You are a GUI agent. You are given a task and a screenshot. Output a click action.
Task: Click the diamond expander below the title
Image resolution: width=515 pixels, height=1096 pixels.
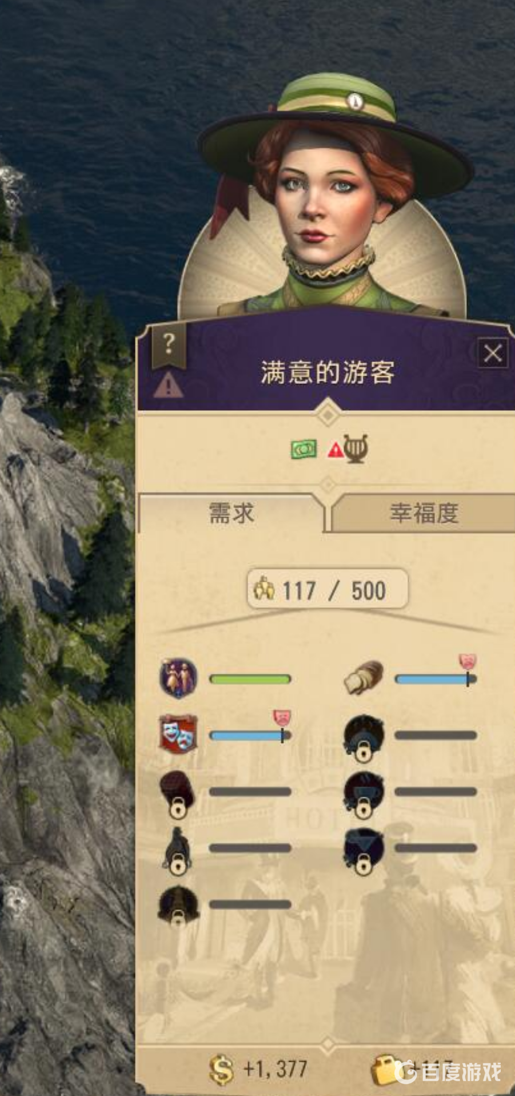pos(328,414)
